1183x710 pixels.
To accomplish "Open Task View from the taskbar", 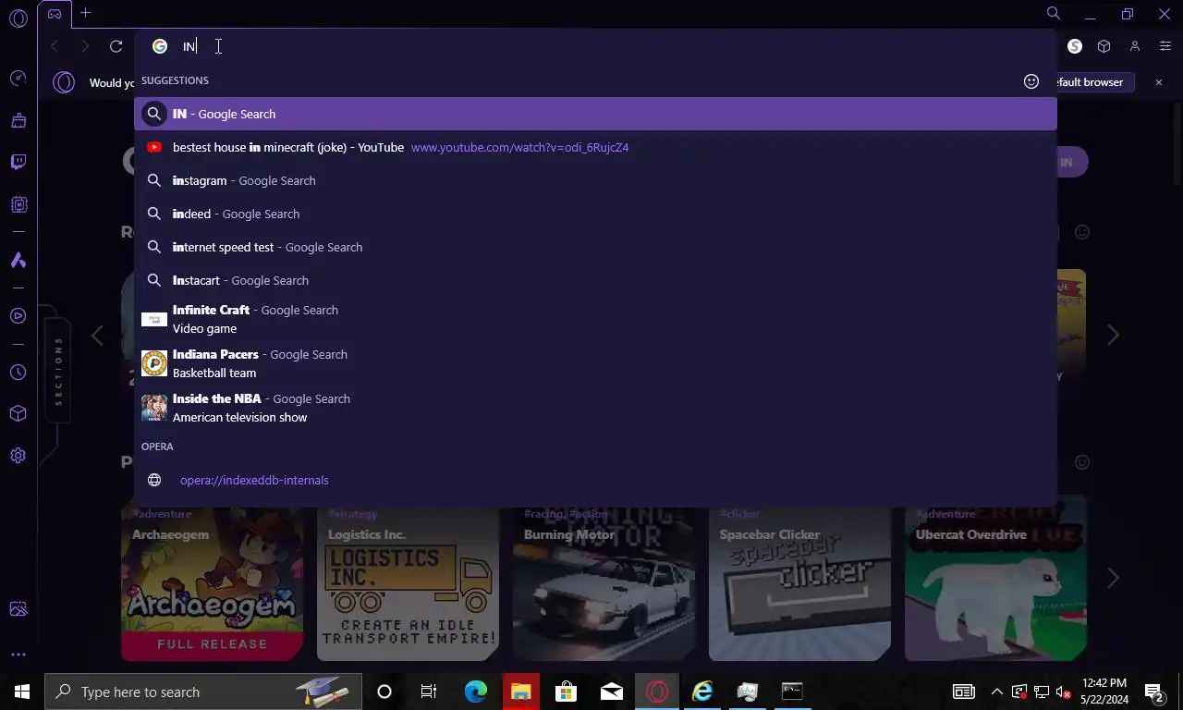I will coord(429,692).
